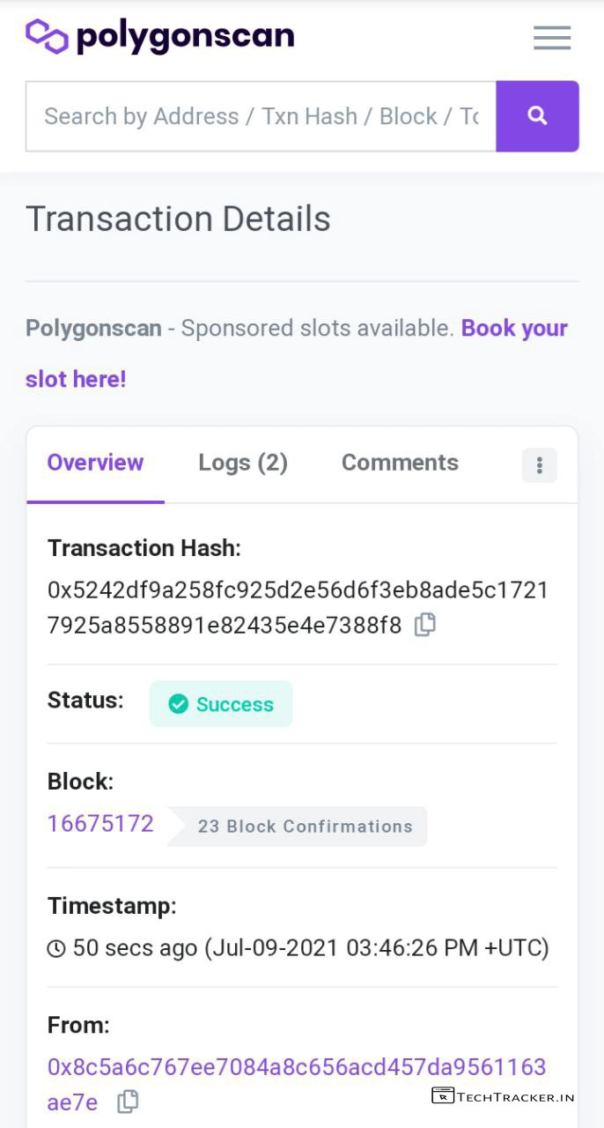Open the three-dot more options dropdown
604x1128 pixels.
coord(540,465)
